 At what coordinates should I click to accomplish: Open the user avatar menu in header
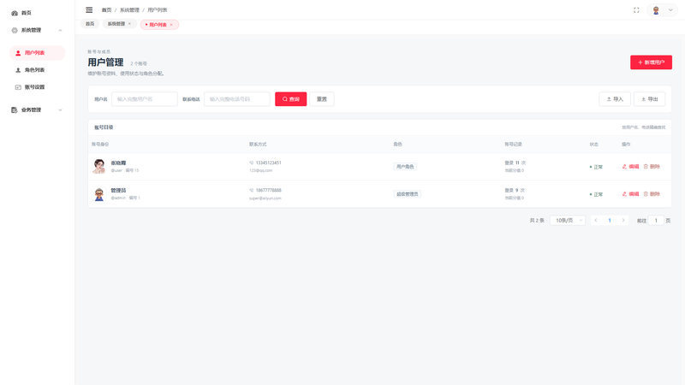click(662, 10)
